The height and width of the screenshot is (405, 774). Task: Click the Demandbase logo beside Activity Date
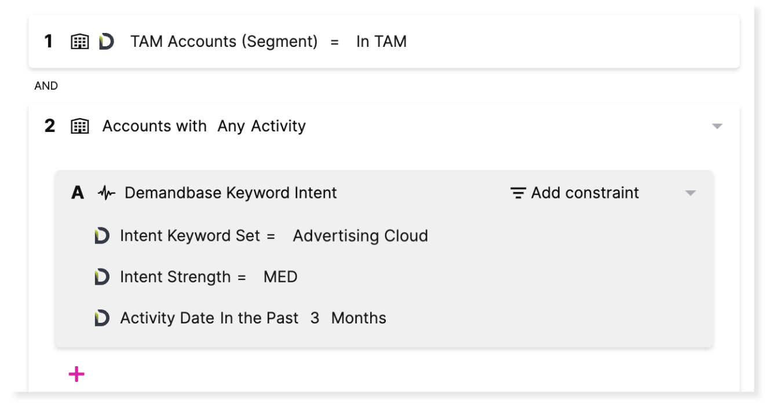click(102, 318)
